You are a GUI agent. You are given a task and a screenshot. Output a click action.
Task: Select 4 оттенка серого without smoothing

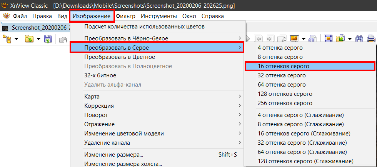(310, 48)
